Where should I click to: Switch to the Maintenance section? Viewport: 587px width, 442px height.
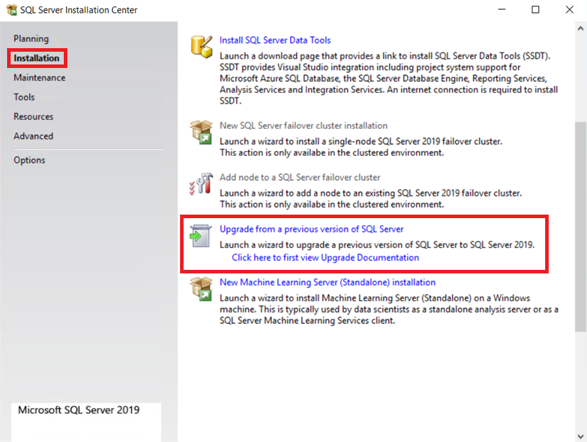click(x=39, y=77)
